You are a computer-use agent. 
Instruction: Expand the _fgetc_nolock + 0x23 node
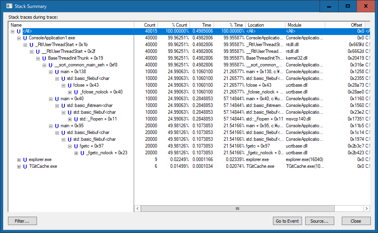pos(76,153)
